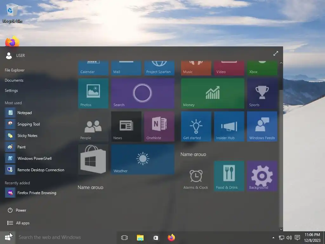
Task: Open the Power options menu
Action: coord(17,210)
